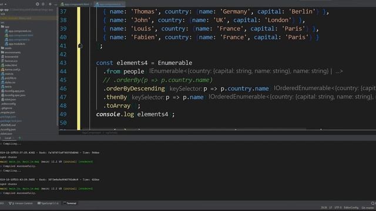The image size is (376, 211).
Task: Open karma.conf.js in project tree
Action: pos(11,69)
